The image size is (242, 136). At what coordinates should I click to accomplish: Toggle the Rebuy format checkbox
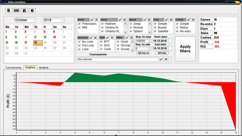coord(177,28)
